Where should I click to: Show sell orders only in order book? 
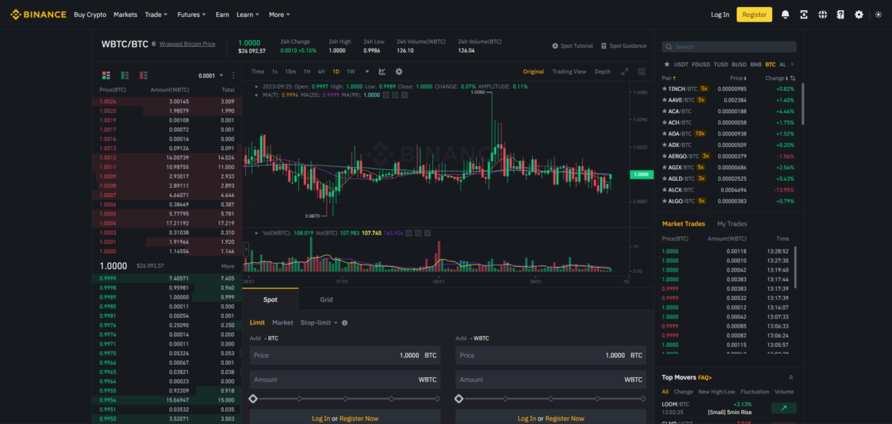(143, 75)
